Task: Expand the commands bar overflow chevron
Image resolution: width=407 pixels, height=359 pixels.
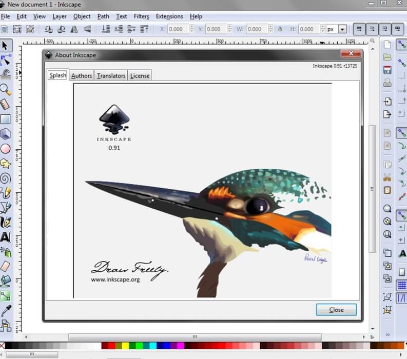Action: pos(387,334)
